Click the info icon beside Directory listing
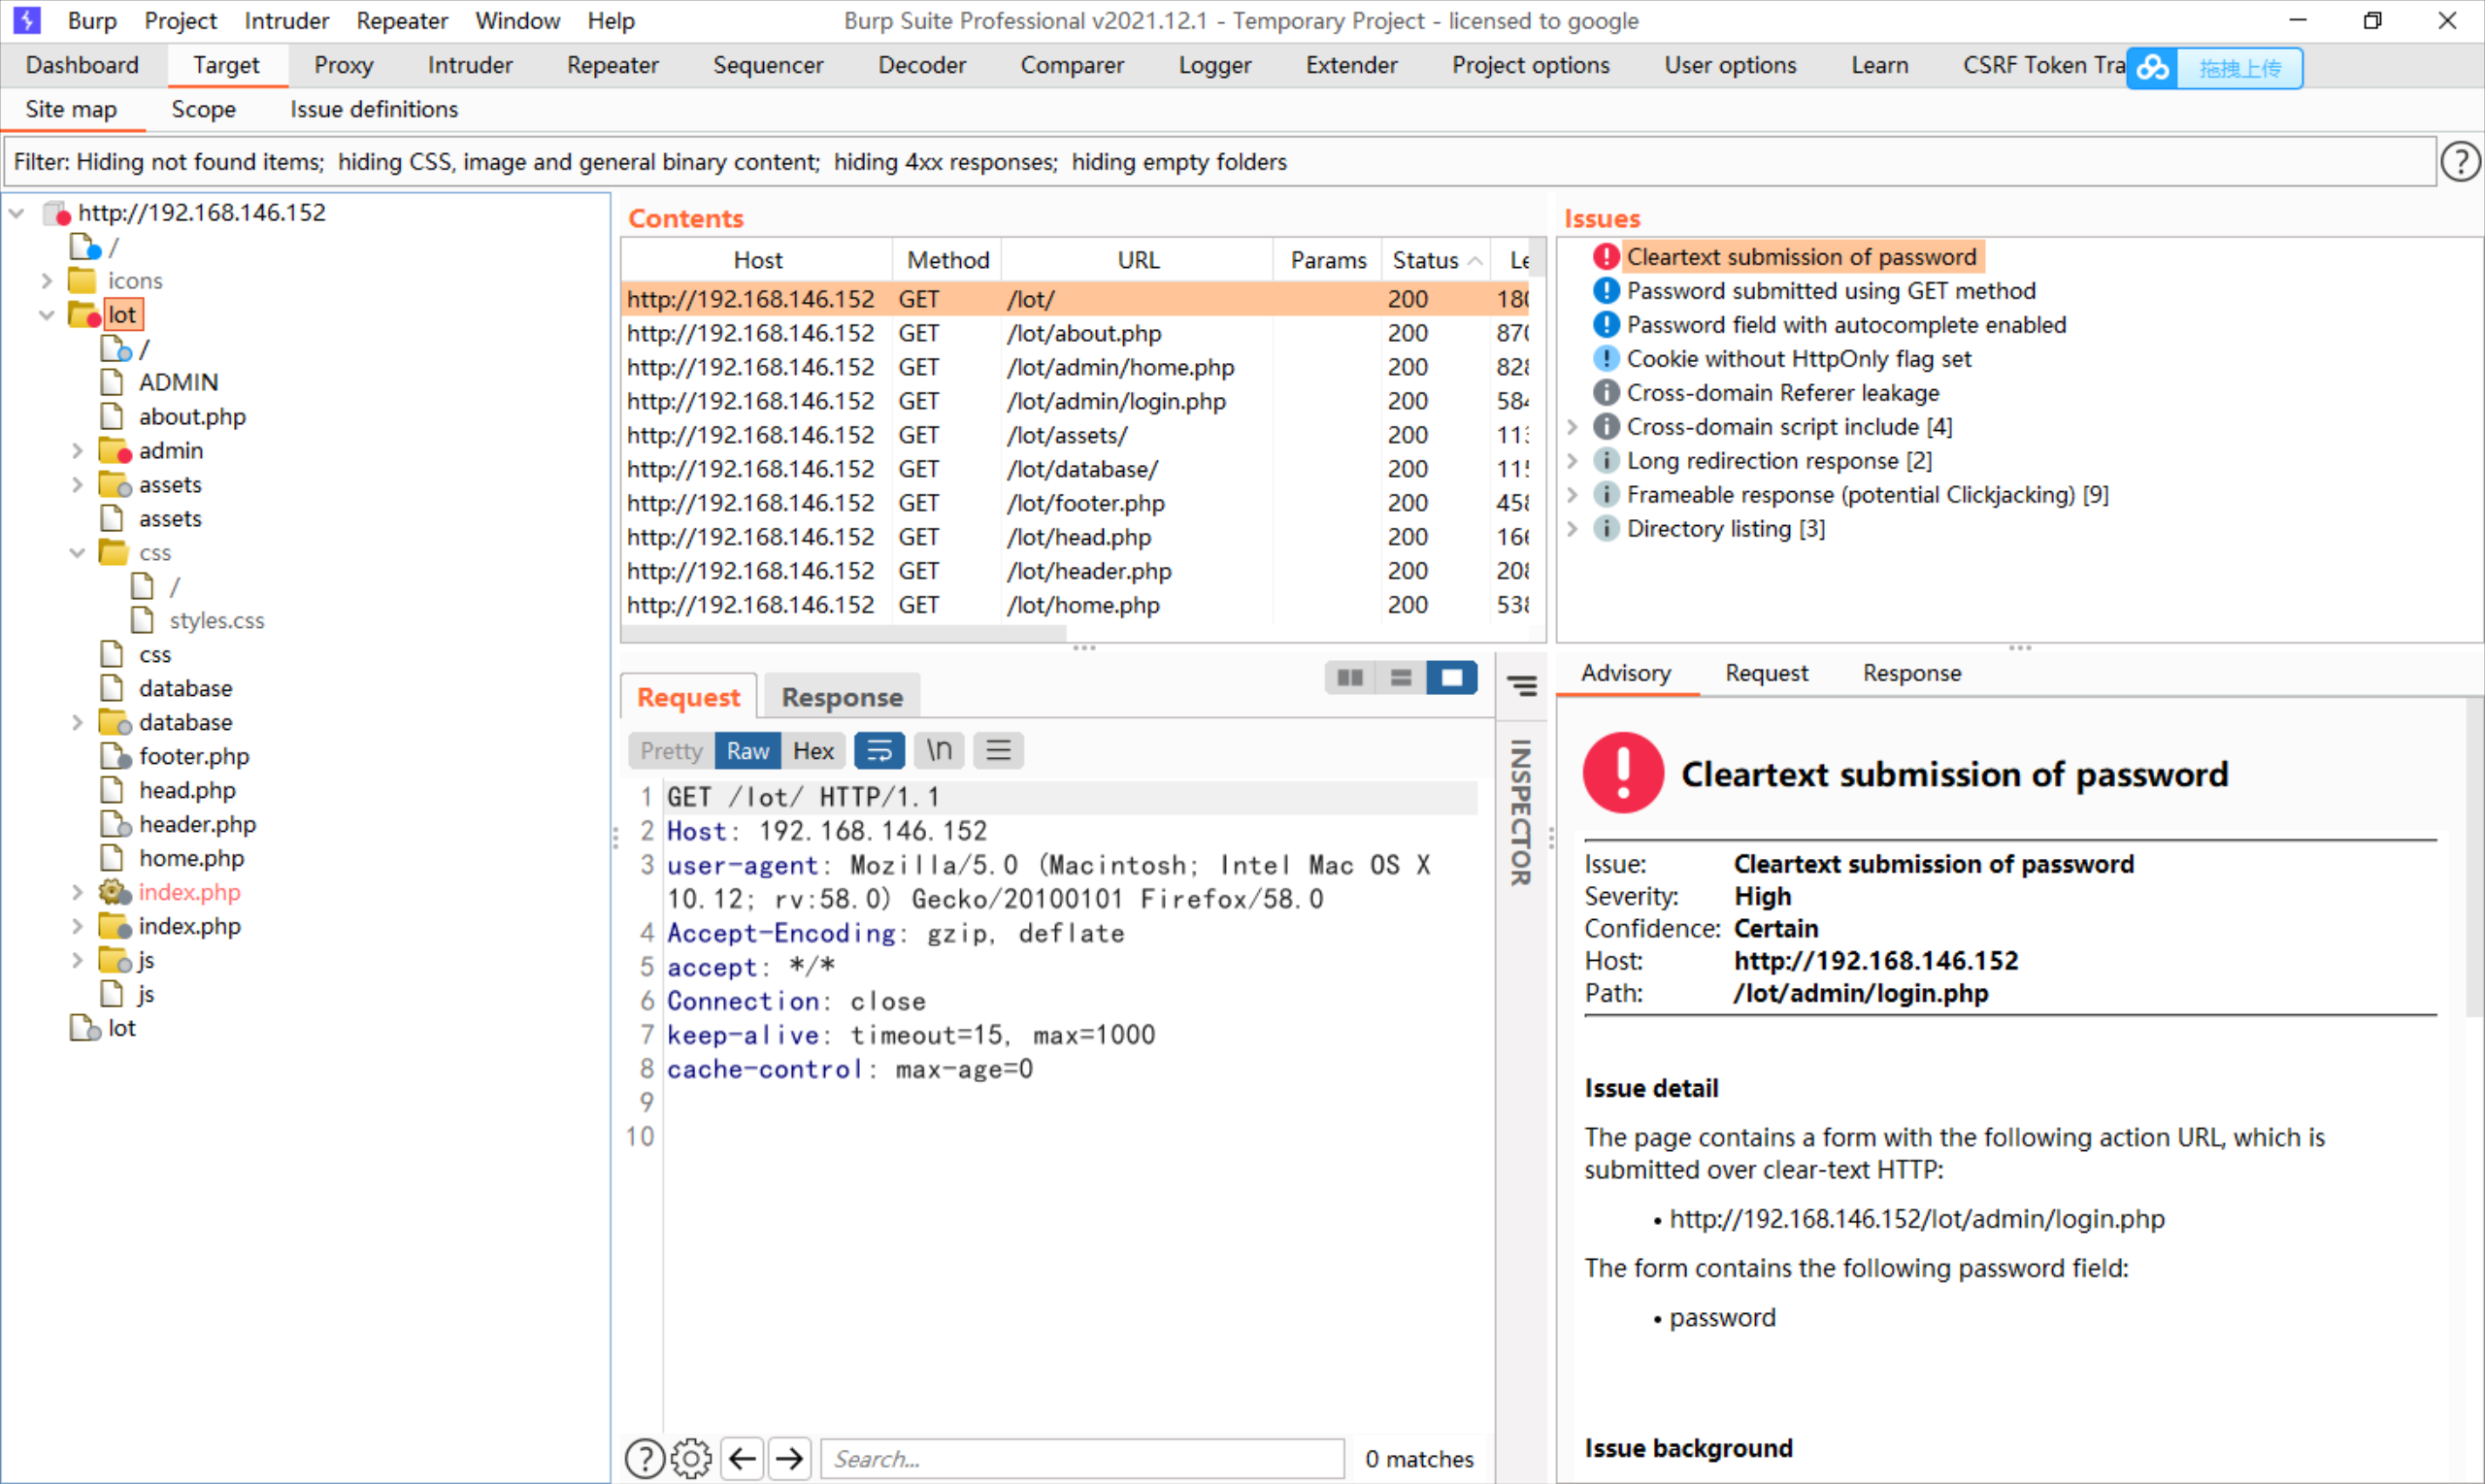This screenshot has height=1484, width=2485. (x=1606, y=528)
